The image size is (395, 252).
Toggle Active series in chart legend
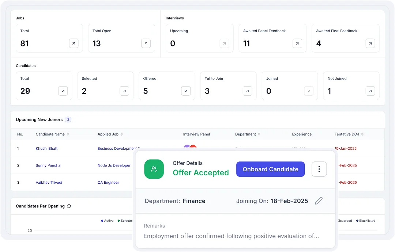[x=107, y=221]
